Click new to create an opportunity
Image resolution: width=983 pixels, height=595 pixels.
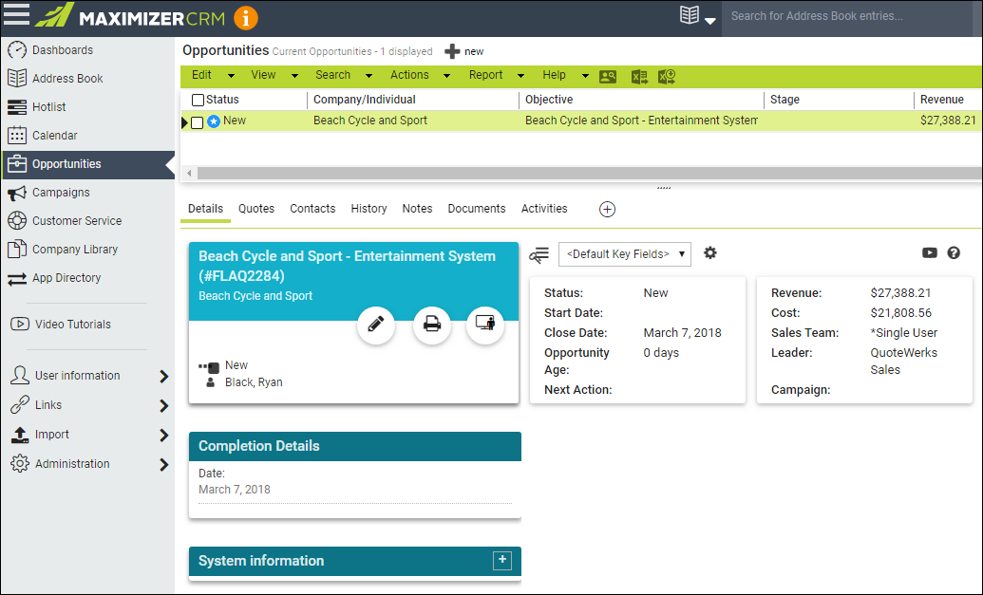point(464,51)
